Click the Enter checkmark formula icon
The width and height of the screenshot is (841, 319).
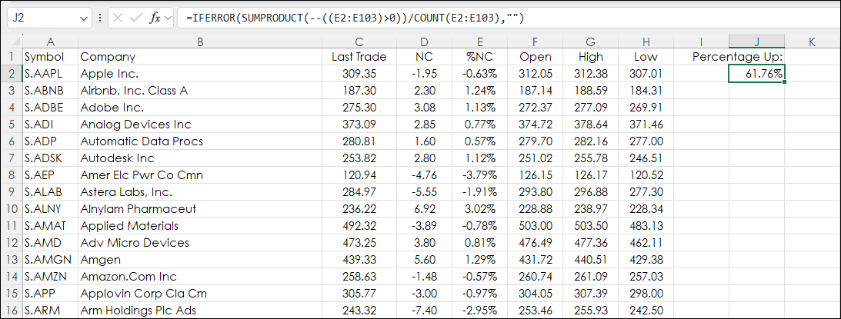click(136, 18)
